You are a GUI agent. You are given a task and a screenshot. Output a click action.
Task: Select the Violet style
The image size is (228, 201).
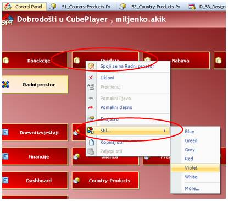tap(196, 168)
